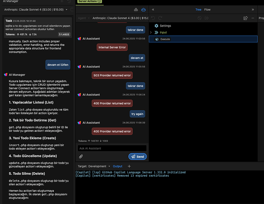Viewport: 264px width, 204px height.
Task: Collapse panel with left double chevron
Action: pos(153,9)
